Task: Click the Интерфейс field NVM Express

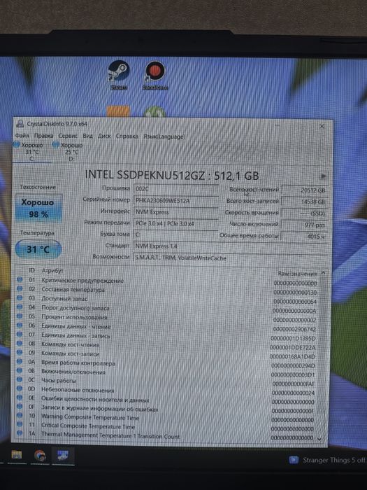Action: (176, 212)
